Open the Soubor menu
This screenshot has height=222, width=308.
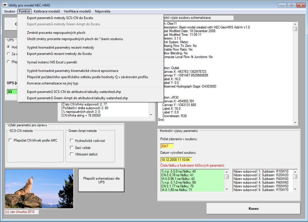(10, 11)
